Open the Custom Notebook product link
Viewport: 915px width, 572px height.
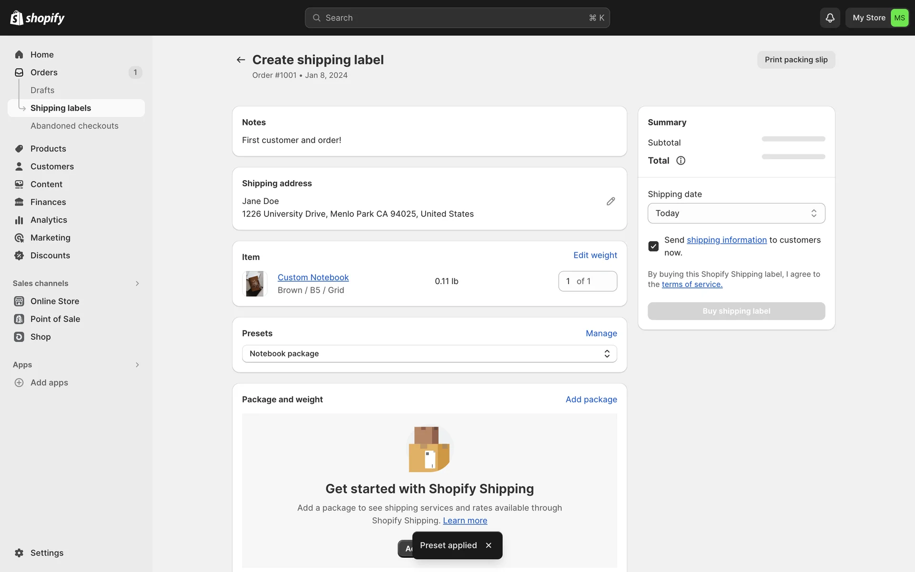tap(313, 277)
